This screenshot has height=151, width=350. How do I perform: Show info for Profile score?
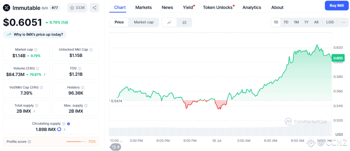coord(29,142)
